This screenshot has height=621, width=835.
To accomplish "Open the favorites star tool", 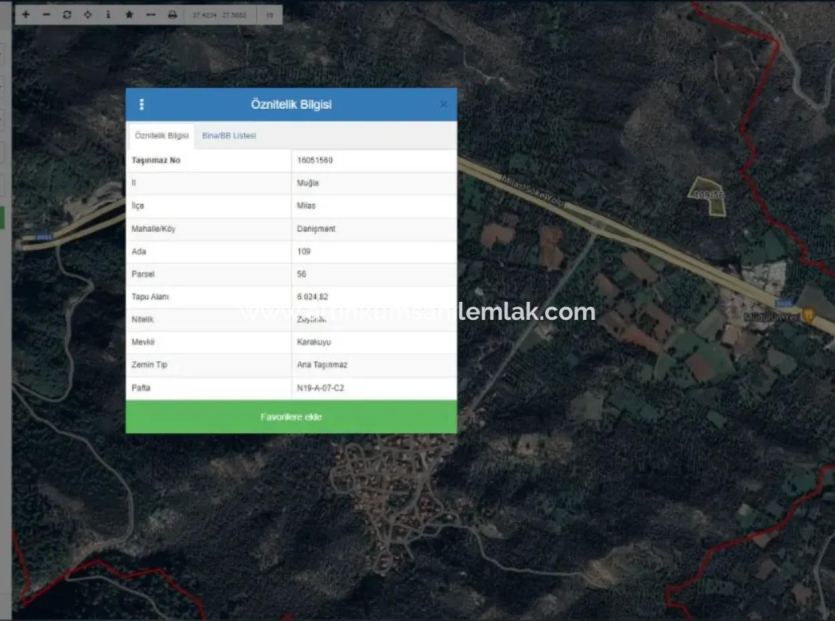I will [x=129, y=14].
